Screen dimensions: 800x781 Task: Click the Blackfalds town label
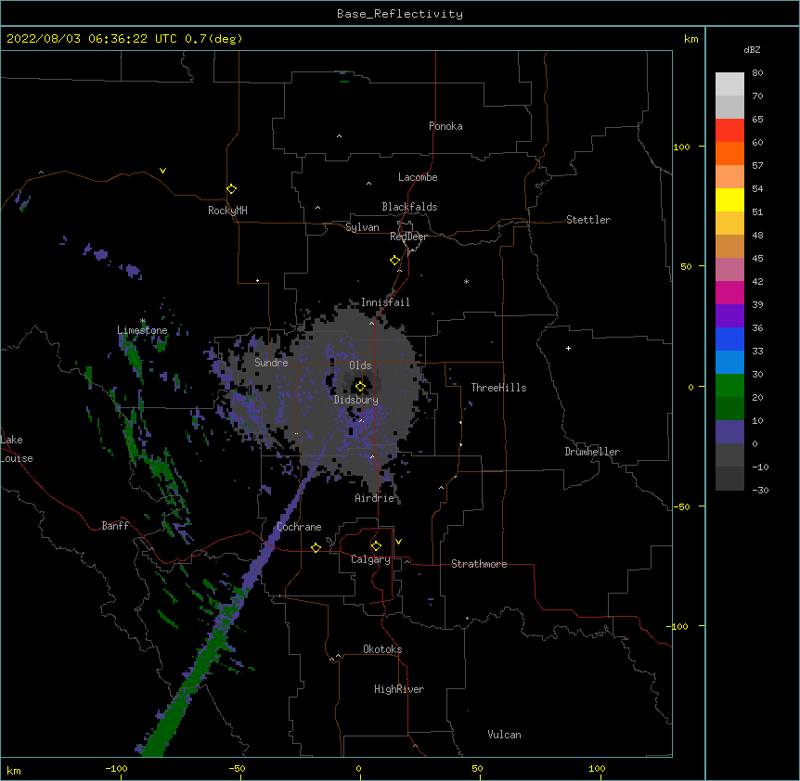(x=409, y=207)
